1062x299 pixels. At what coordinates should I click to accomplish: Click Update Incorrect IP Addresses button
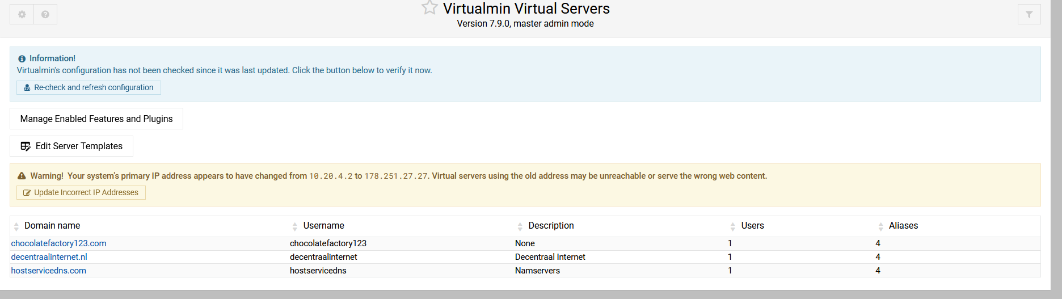click(81, 192)
